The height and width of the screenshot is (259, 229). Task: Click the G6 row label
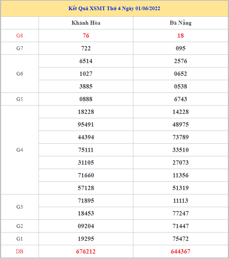(20, 74)
